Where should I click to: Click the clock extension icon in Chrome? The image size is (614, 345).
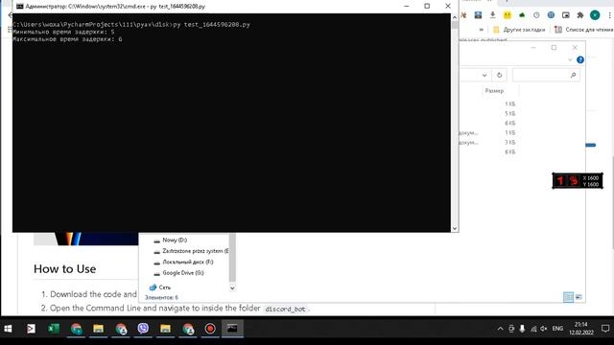click(536, 15)
